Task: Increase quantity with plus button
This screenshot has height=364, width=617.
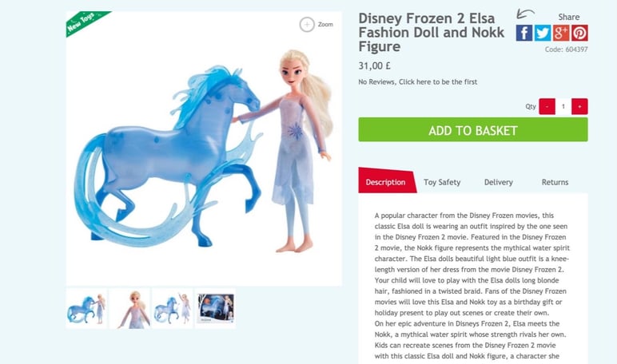Action: point(579,106)
